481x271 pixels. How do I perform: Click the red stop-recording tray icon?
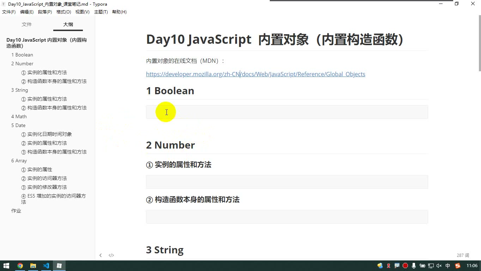[x=405, y=266]
